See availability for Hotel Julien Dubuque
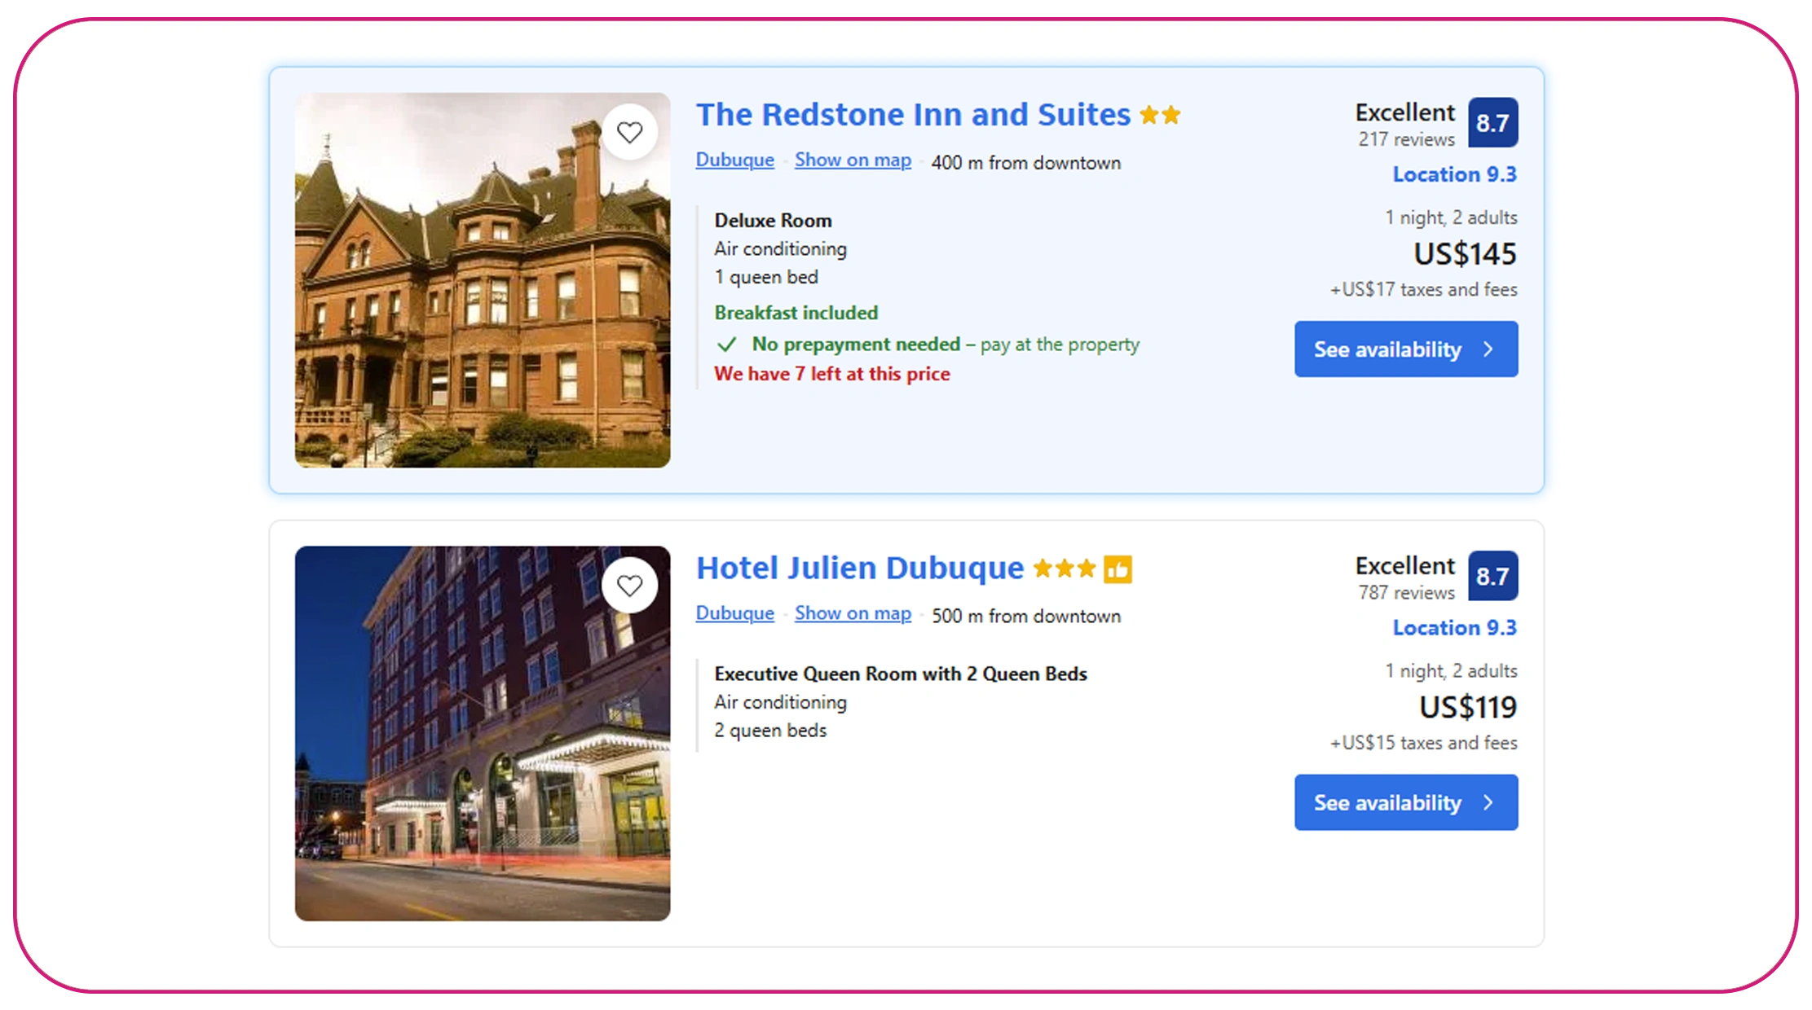This screenshot has width=1812, height=1010. tap(1406, 802)
